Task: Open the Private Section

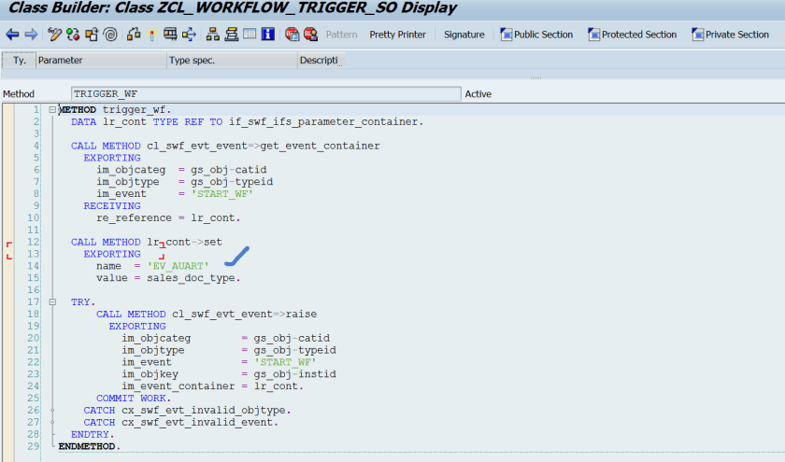Action: (730, 35)
